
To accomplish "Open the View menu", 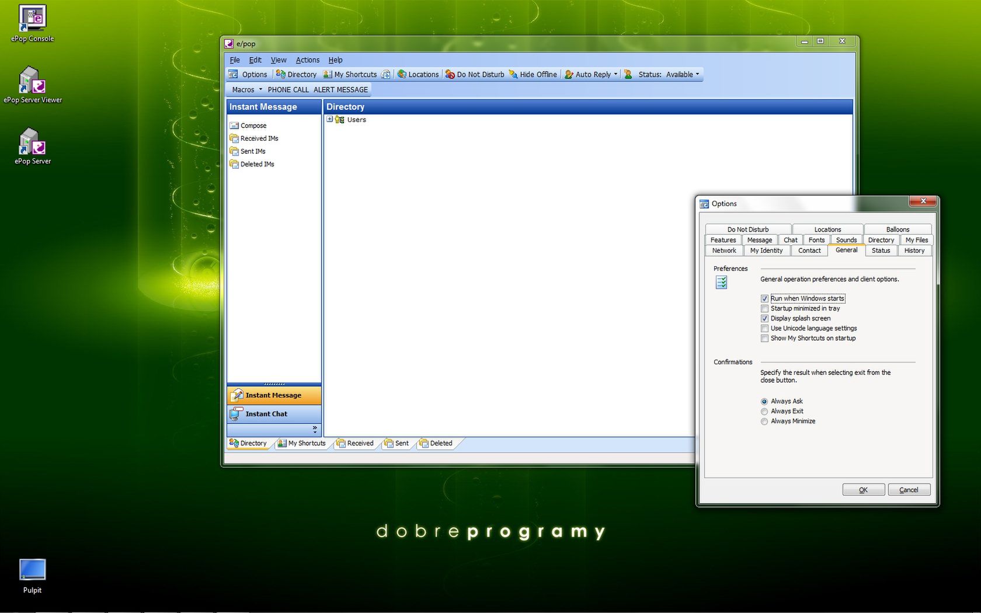I will point(279,60).
